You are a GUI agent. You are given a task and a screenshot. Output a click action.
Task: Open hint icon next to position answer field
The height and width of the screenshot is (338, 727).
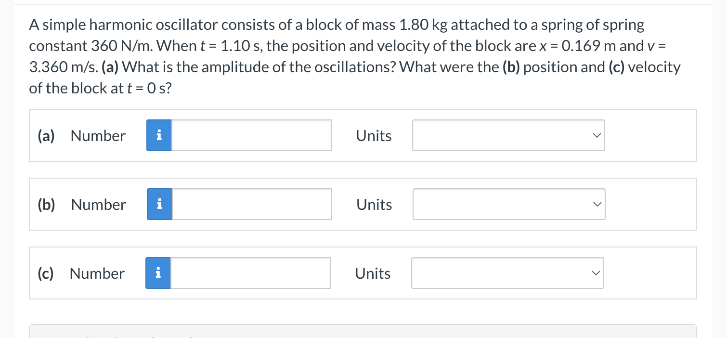point(159,204)
